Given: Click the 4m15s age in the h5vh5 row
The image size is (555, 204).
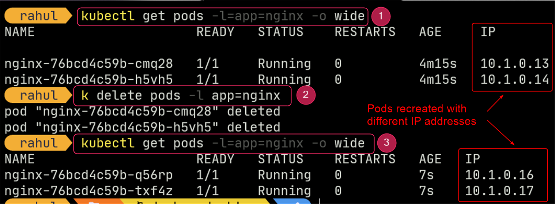Looking at the screenshot, I should point(438,80).
